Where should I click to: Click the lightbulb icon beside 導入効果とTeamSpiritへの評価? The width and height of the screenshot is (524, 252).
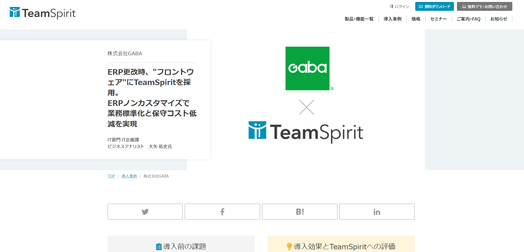pyautogui.click(x=289, y=246)
